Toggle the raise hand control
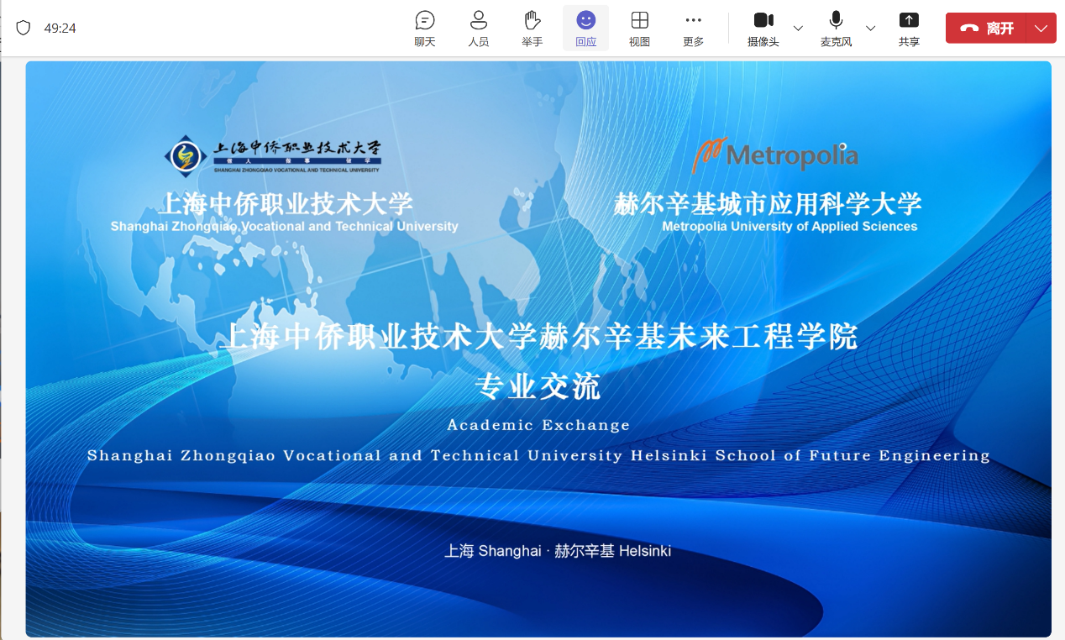This screenshot has width=1065, height=640. pyautogui.click(x=532, y=28)
